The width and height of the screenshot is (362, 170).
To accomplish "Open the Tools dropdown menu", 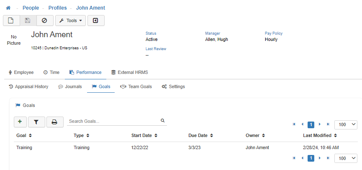I will 70,20.
